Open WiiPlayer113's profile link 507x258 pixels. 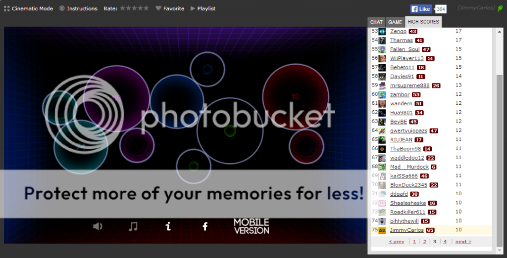click(x=407, y=58)
